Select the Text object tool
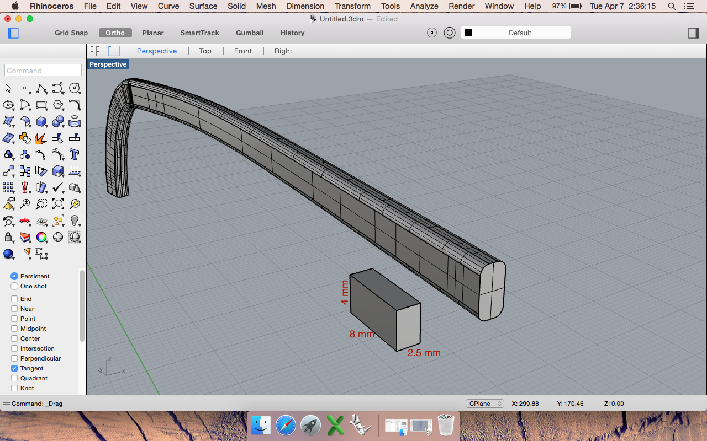 tap(74, 154)
